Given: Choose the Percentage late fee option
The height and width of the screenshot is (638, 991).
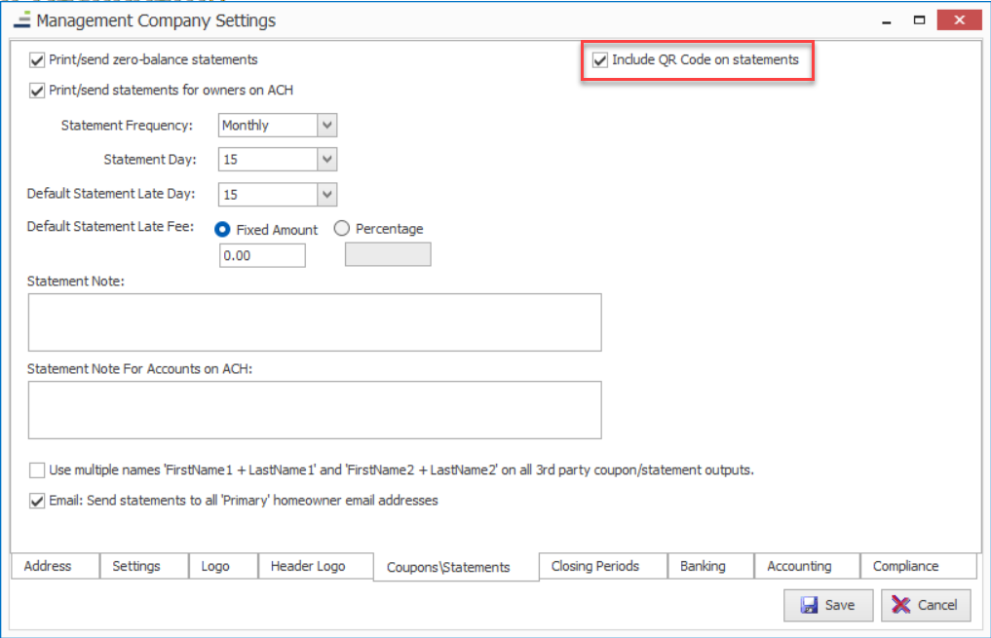Looking at the screenshot, I should tap(342, 230).
